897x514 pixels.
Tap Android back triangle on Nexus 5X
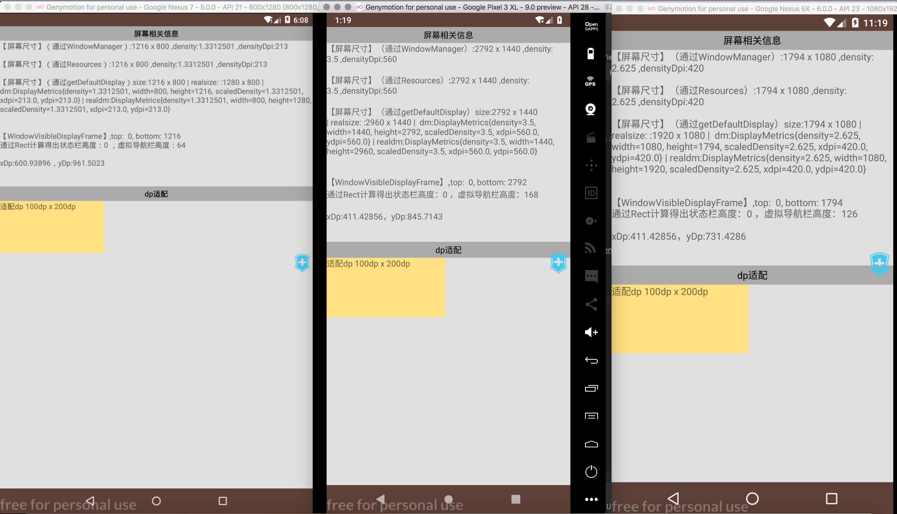(673, 499)
